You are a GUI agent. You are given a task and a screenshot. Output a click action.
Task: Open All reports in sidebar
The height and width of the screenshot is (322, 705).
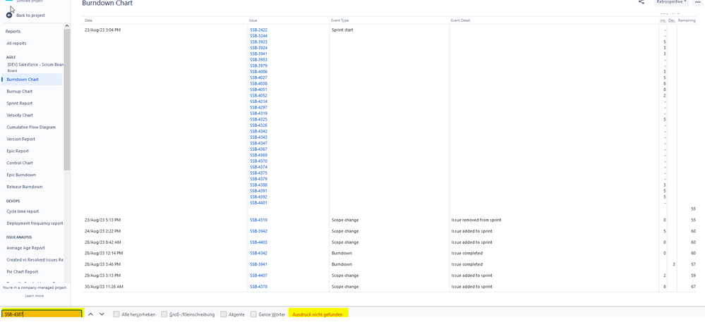tap(17, 44)
